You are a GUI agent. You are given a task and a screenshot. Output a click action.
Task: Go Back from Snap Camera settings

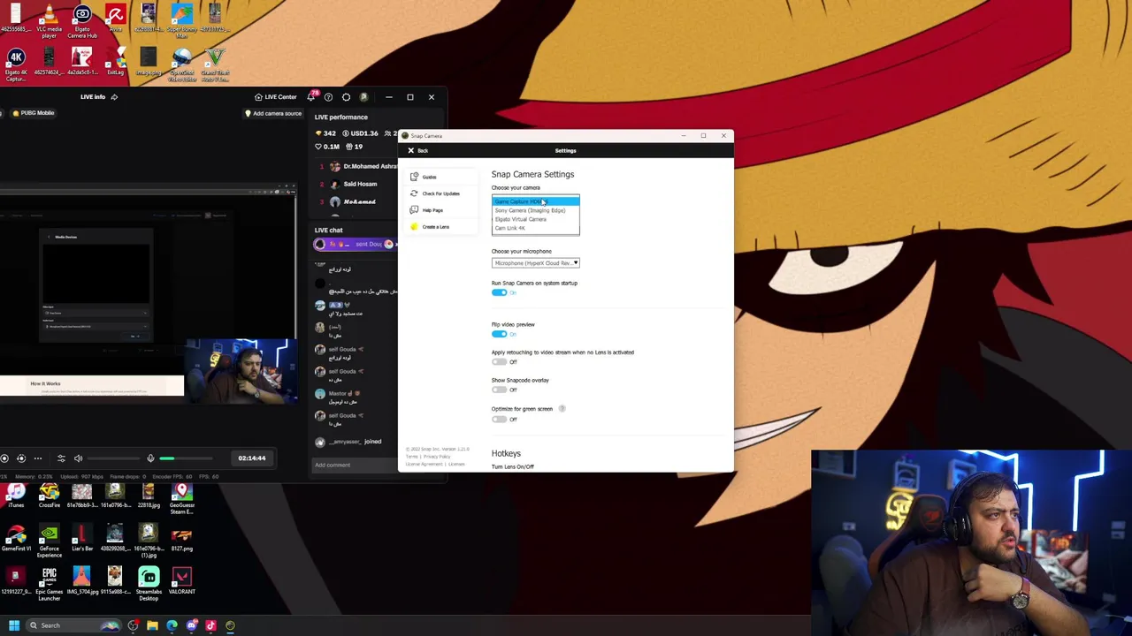click(x=418, y=150)
